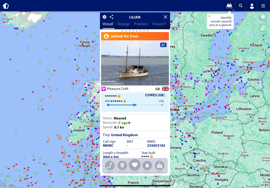Open the search magnifier in top bar
The width and height of the screenshot is (270, 188).
point(240,6)
